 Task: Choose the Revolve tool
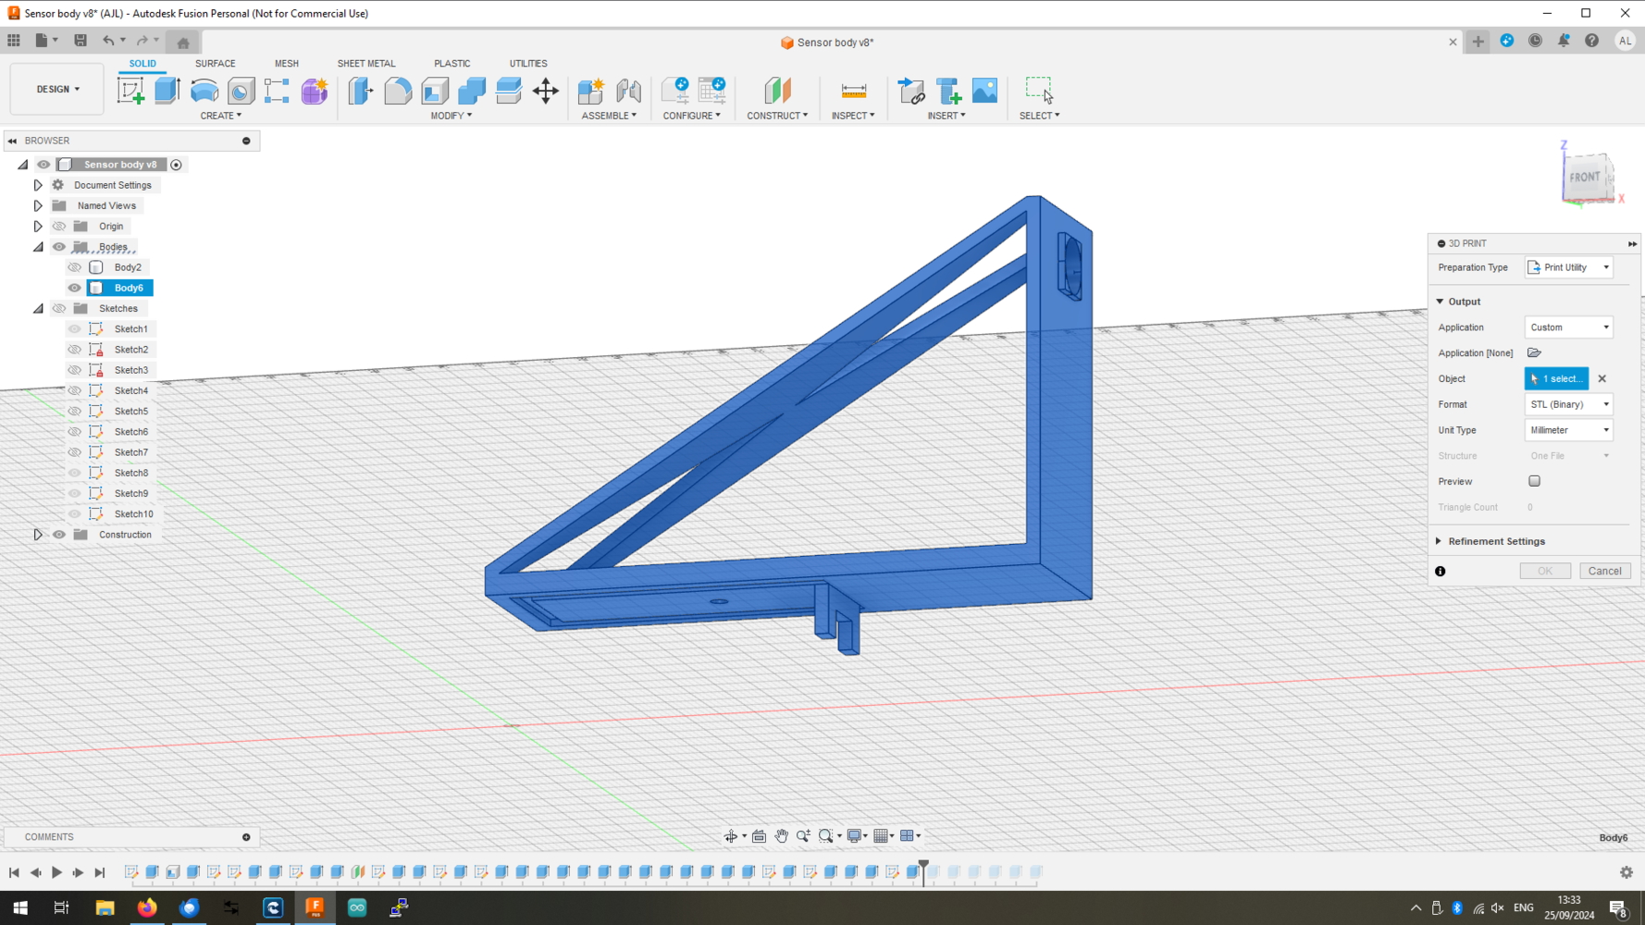[x=204, y=91]
